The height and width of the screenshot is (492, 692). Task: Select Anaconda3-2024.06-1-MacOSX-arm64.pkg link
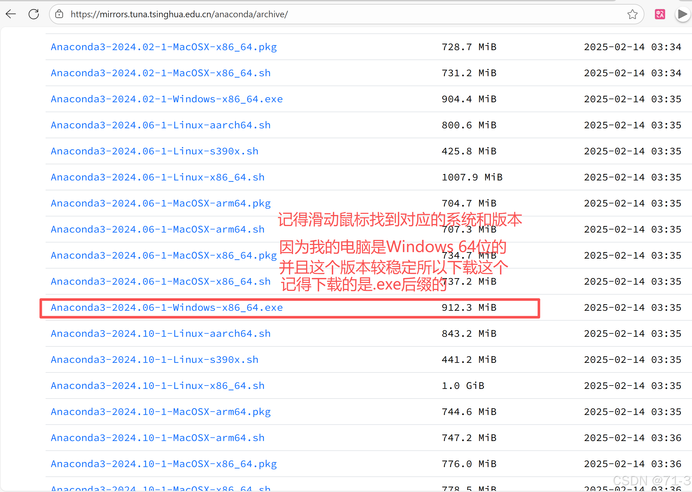[x=161, y=203]
